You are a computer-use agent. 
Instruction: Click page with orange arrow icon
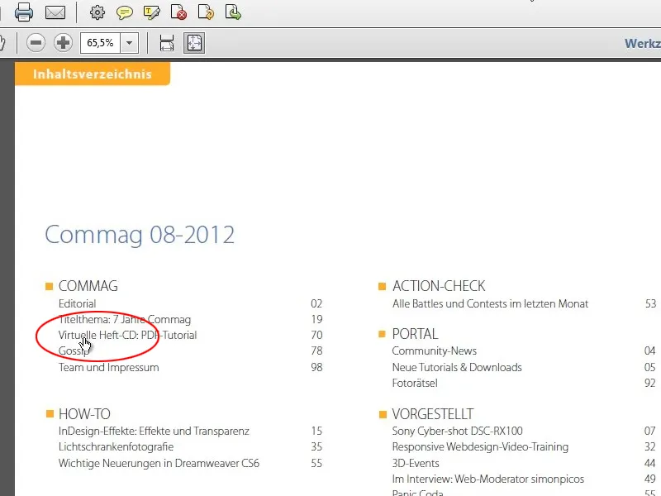[206, 12]
